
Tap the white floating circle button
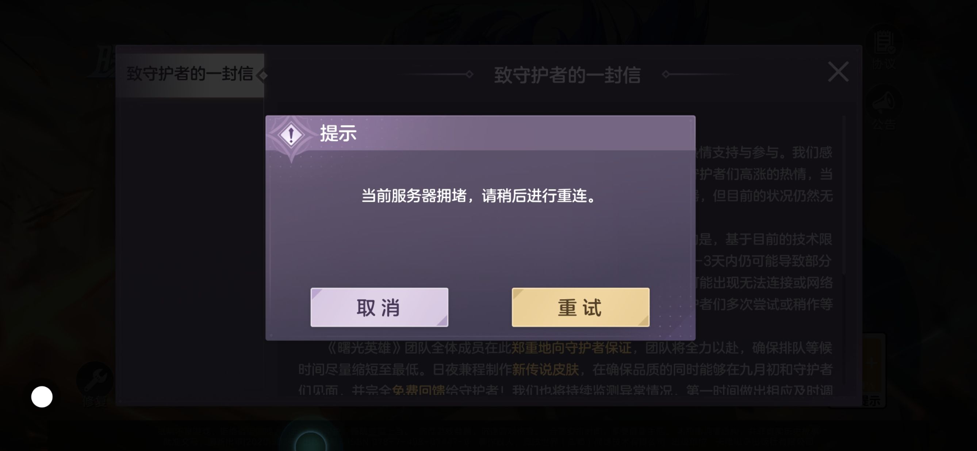(x=42, y=397)
